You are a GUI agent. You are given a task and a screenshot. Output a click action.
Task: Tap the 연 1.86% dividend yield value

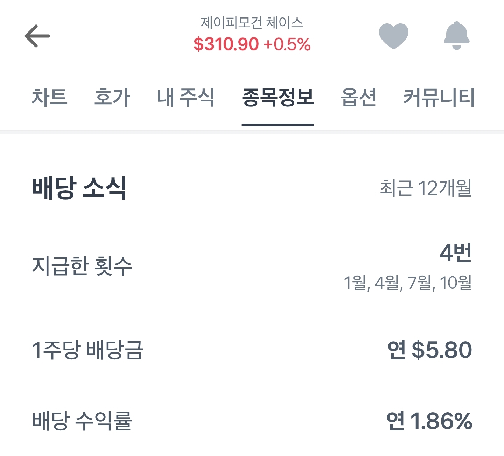click(x=429, y=421)
